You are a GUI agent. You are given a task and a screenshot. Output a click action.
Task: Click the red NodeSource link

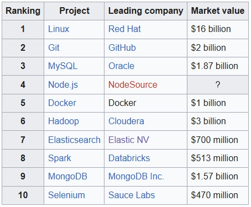click(133, 85)
